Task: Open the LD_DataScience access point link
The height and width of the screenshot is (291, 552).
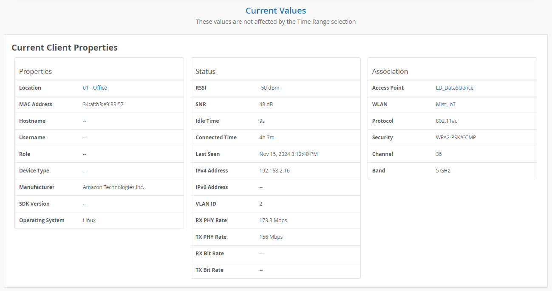Action: [x=454, y=88]
